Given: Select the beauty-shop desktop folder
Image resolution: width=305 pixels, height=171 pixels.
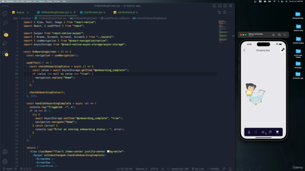Looking at the screenshot, I should click(298, 28).
